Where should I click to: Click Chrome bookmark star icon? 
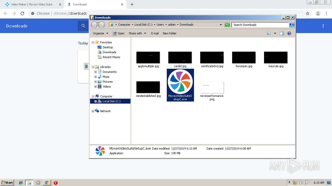[308, 13]
